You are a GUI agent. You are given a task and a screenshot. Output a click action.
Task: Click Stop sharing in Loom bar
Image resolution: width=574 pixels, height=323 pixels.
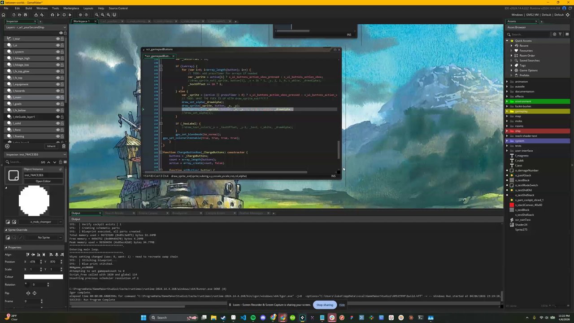[325, 305]
